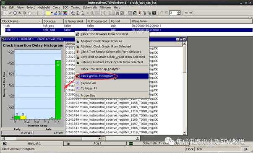253x153 pixels.
Task: Click the first of two clock graph icons
Action: (145, 13)
